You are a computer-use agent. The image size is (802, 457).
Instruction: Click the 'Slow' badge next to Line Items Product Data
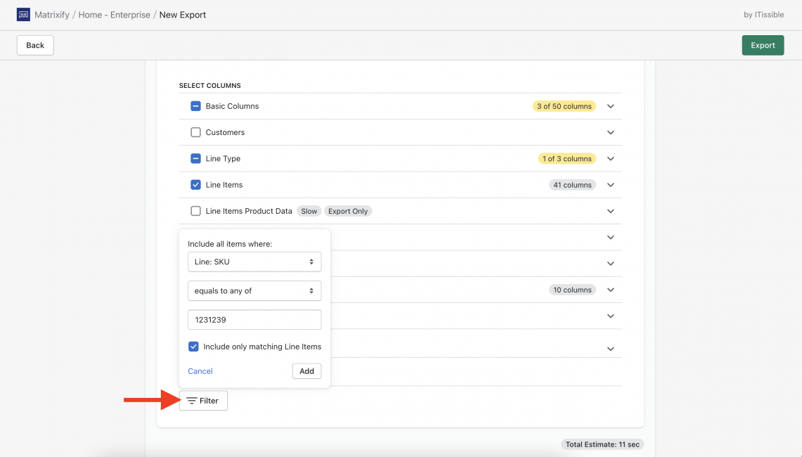point(309,210)
